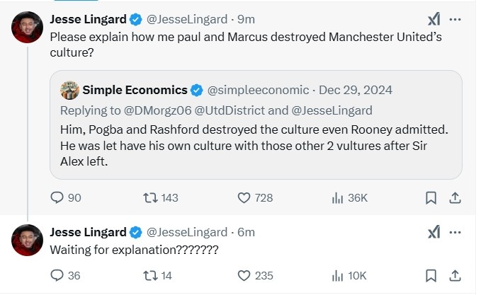The height and width of the screenshot is (295, 481).
Task: Share the "Waiting for explanation" tweet
Action: 456,276
